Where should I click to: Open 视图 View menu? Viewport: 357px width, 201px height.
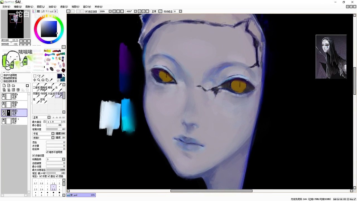pyautogui.click(x=76, y=7)
